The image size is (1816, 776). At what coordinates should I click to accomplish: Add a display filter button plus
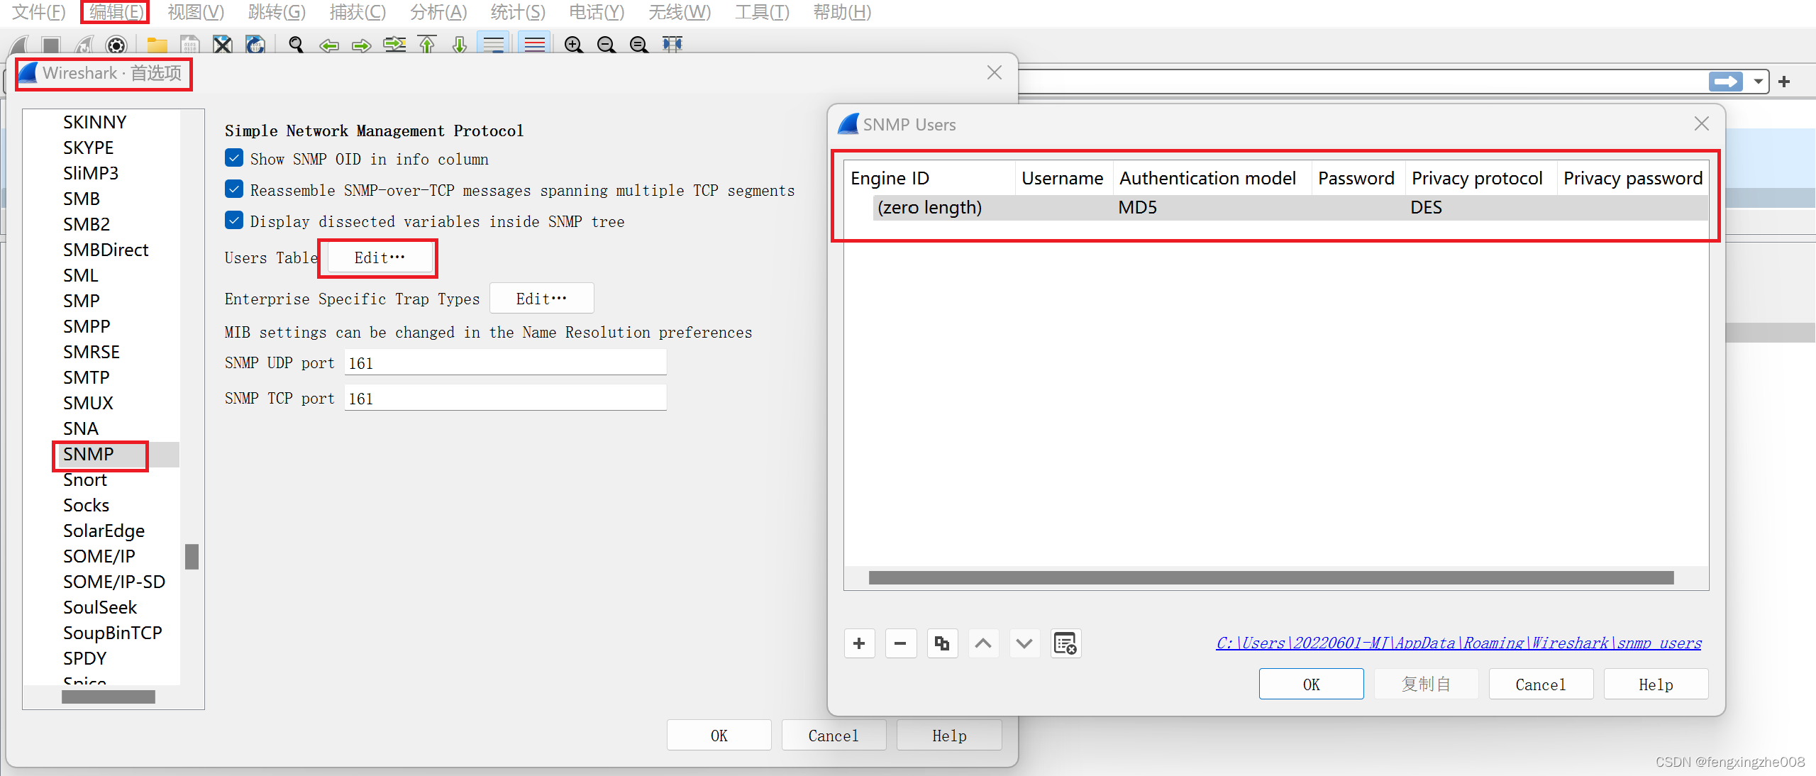click(x=1785, y=82)
